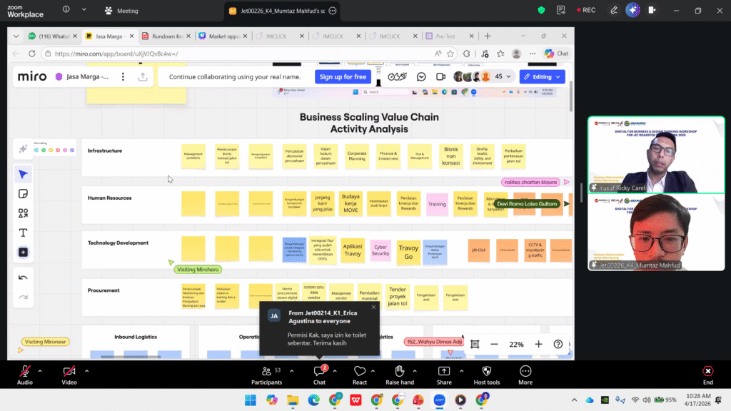
Task: Start the Zoom Video camera
Action: pos(69,375)
